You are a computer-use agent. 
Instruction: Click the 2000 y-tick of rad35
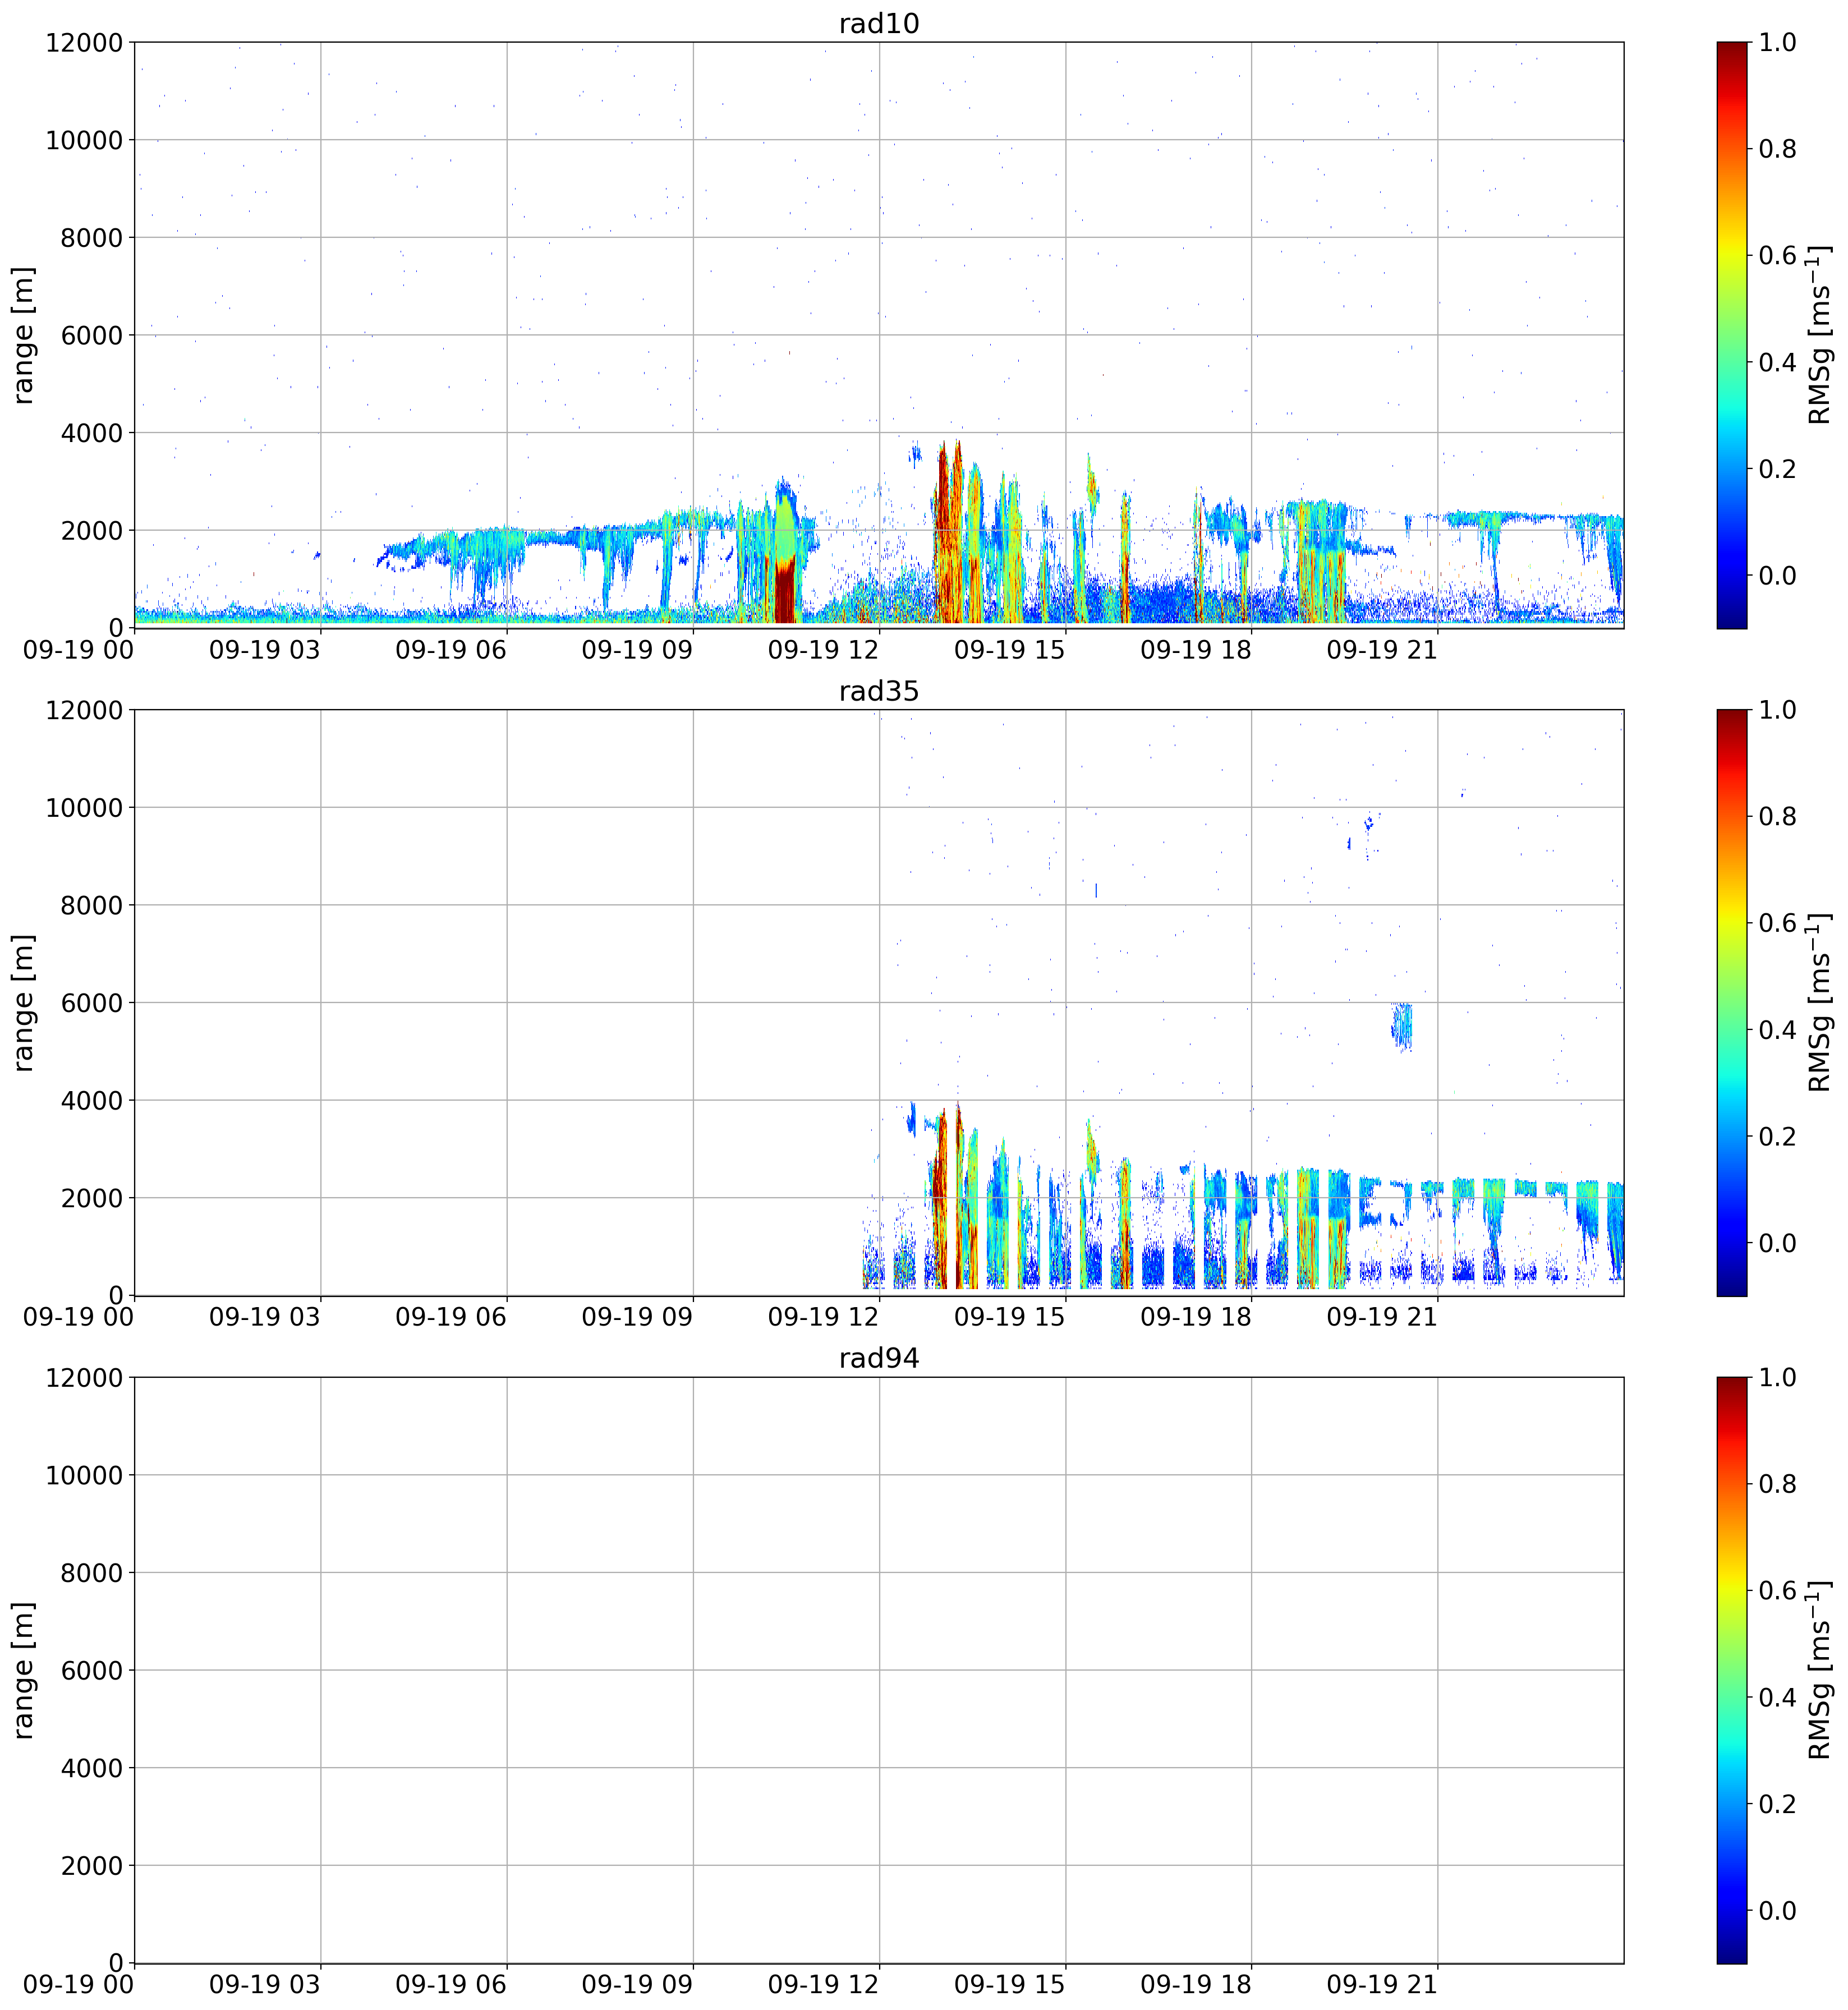pos(91,1198)
